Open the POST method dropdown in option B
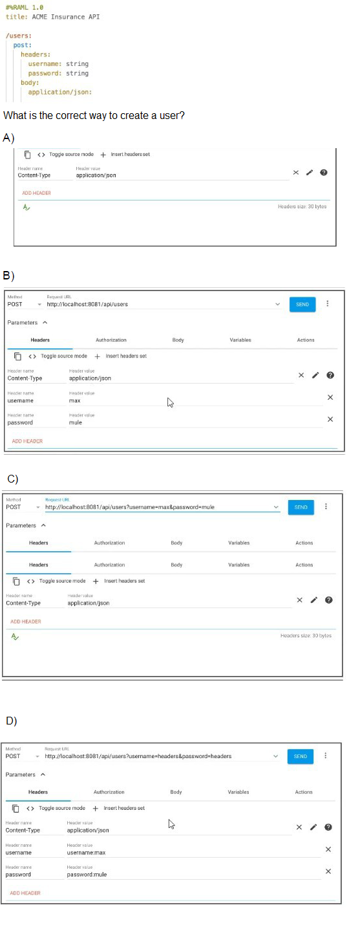 pos(23,304)
